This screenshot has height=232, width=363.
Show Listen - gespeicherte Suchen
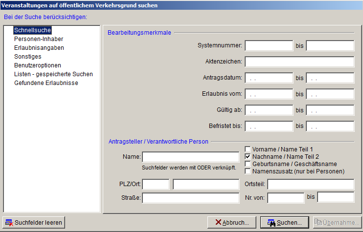[53, 74]
